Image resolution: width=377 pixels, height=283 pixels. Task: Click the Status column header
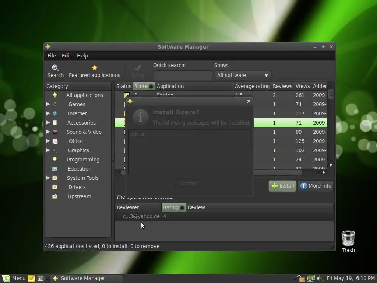[124, 86]
